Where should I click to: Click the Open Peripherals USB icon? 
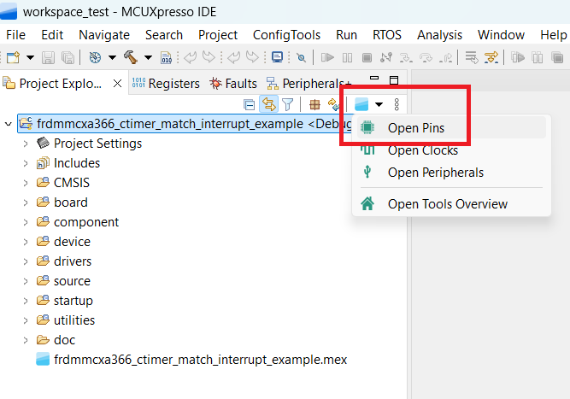[367, 173]
